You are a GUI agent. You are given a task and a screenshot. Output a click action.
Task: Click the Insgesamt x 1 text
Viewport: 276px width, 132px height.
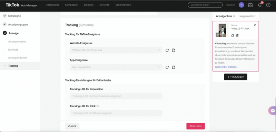coord(247,16)
